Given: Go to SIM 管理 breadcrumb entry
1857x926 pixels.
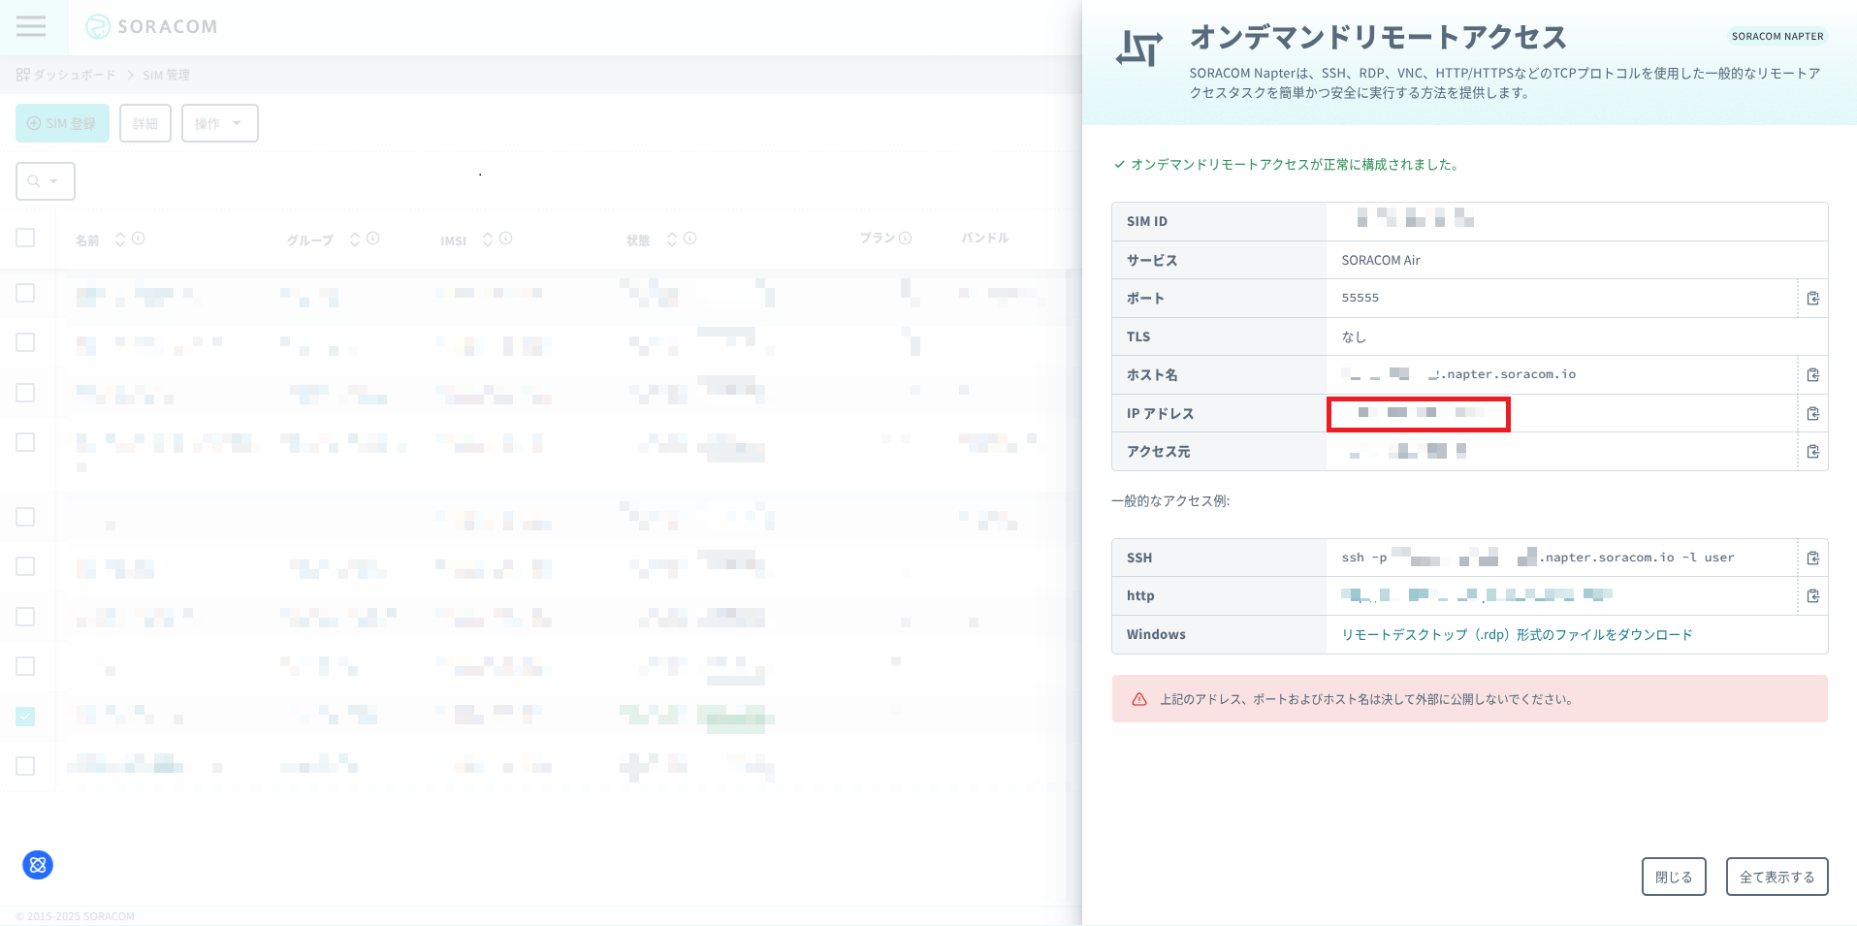Looking at the screenshot, I should pyautogui.click(x=166, y=75).
